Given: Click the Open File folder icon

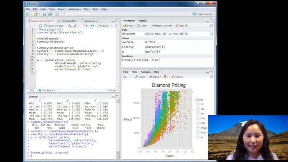Looking at the screenshot, I should (x=36, y=14).
